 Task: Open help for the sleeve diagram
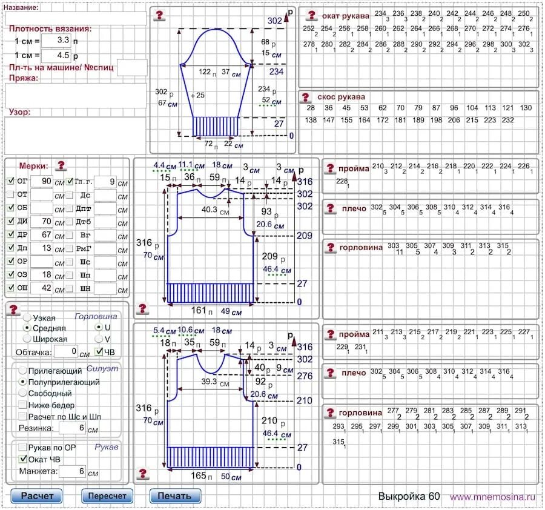coord(159,16)
